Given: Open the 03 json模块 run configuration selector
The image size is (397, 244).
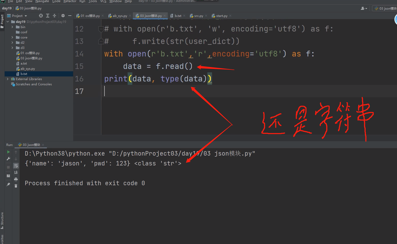Looking at the screenshot, I should [x=386, y=8].
